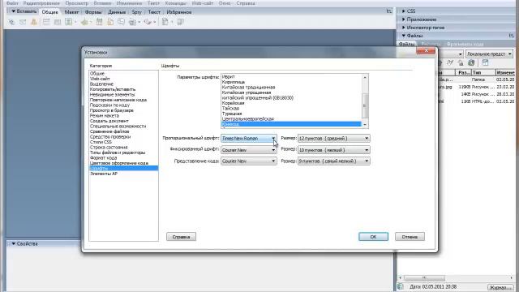Click the Insert Div Tag icon
This screenshot has height=292, width=519.
[58, 22]
